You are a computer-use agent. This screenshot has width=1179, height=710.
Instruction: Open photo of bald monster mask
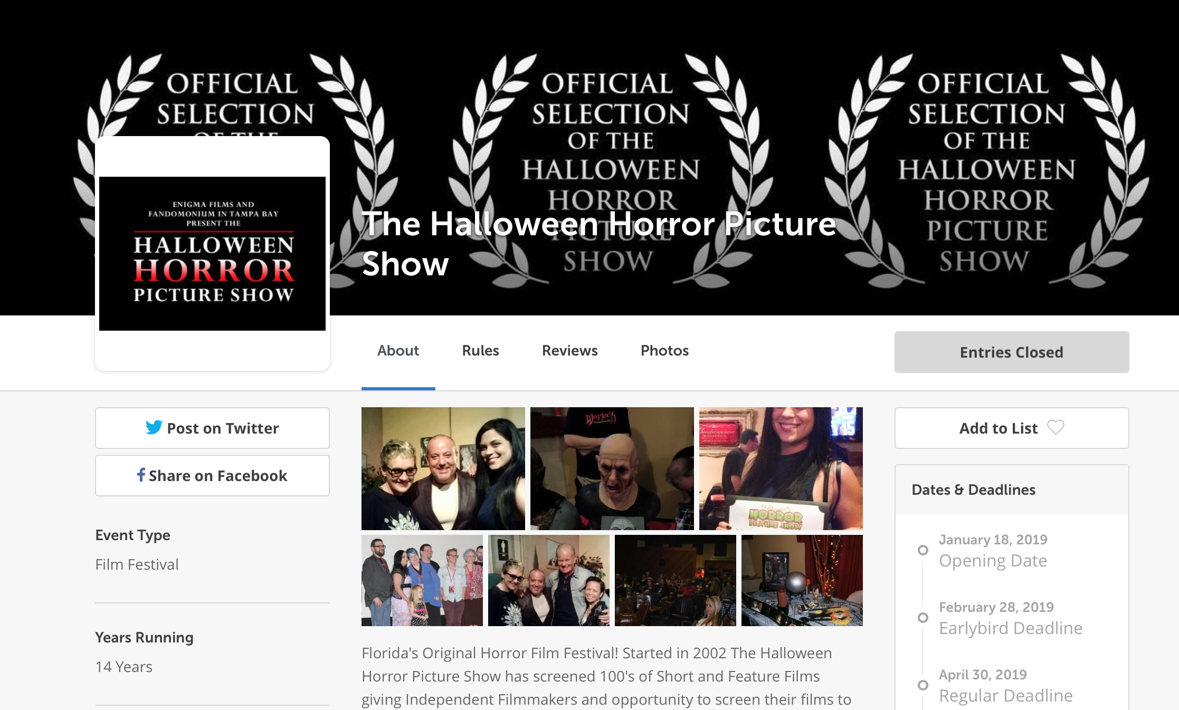(x=612, y=468)
